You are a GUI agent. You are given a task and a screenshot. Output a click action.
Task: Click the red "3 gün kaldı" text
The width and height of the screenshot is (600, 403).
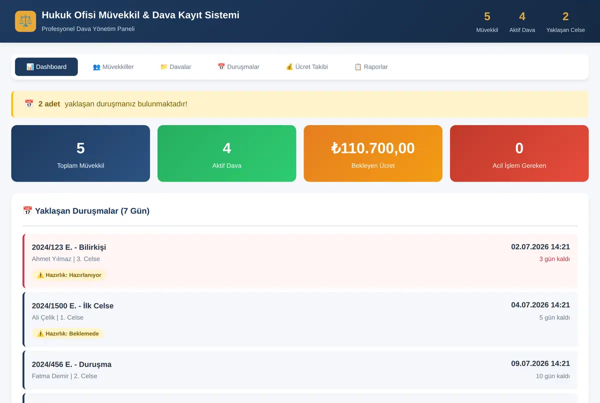(554, 259)
